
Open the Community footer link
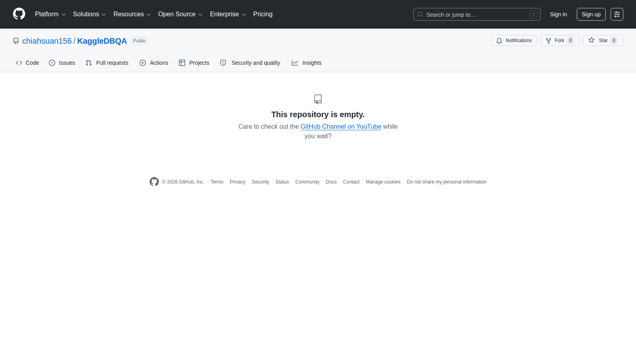click(307, 182)
